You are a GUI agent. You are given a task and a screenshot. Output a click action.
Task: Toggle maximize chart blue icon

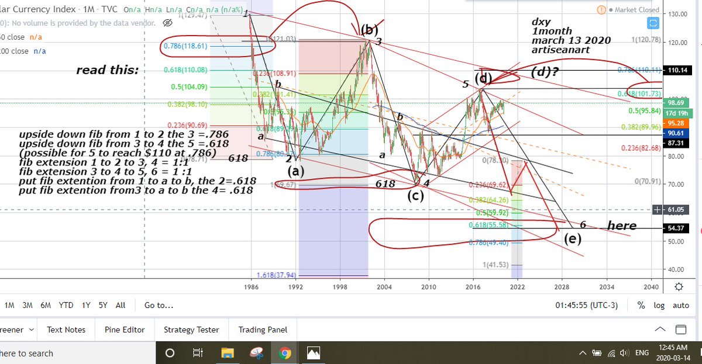(653, 24)
